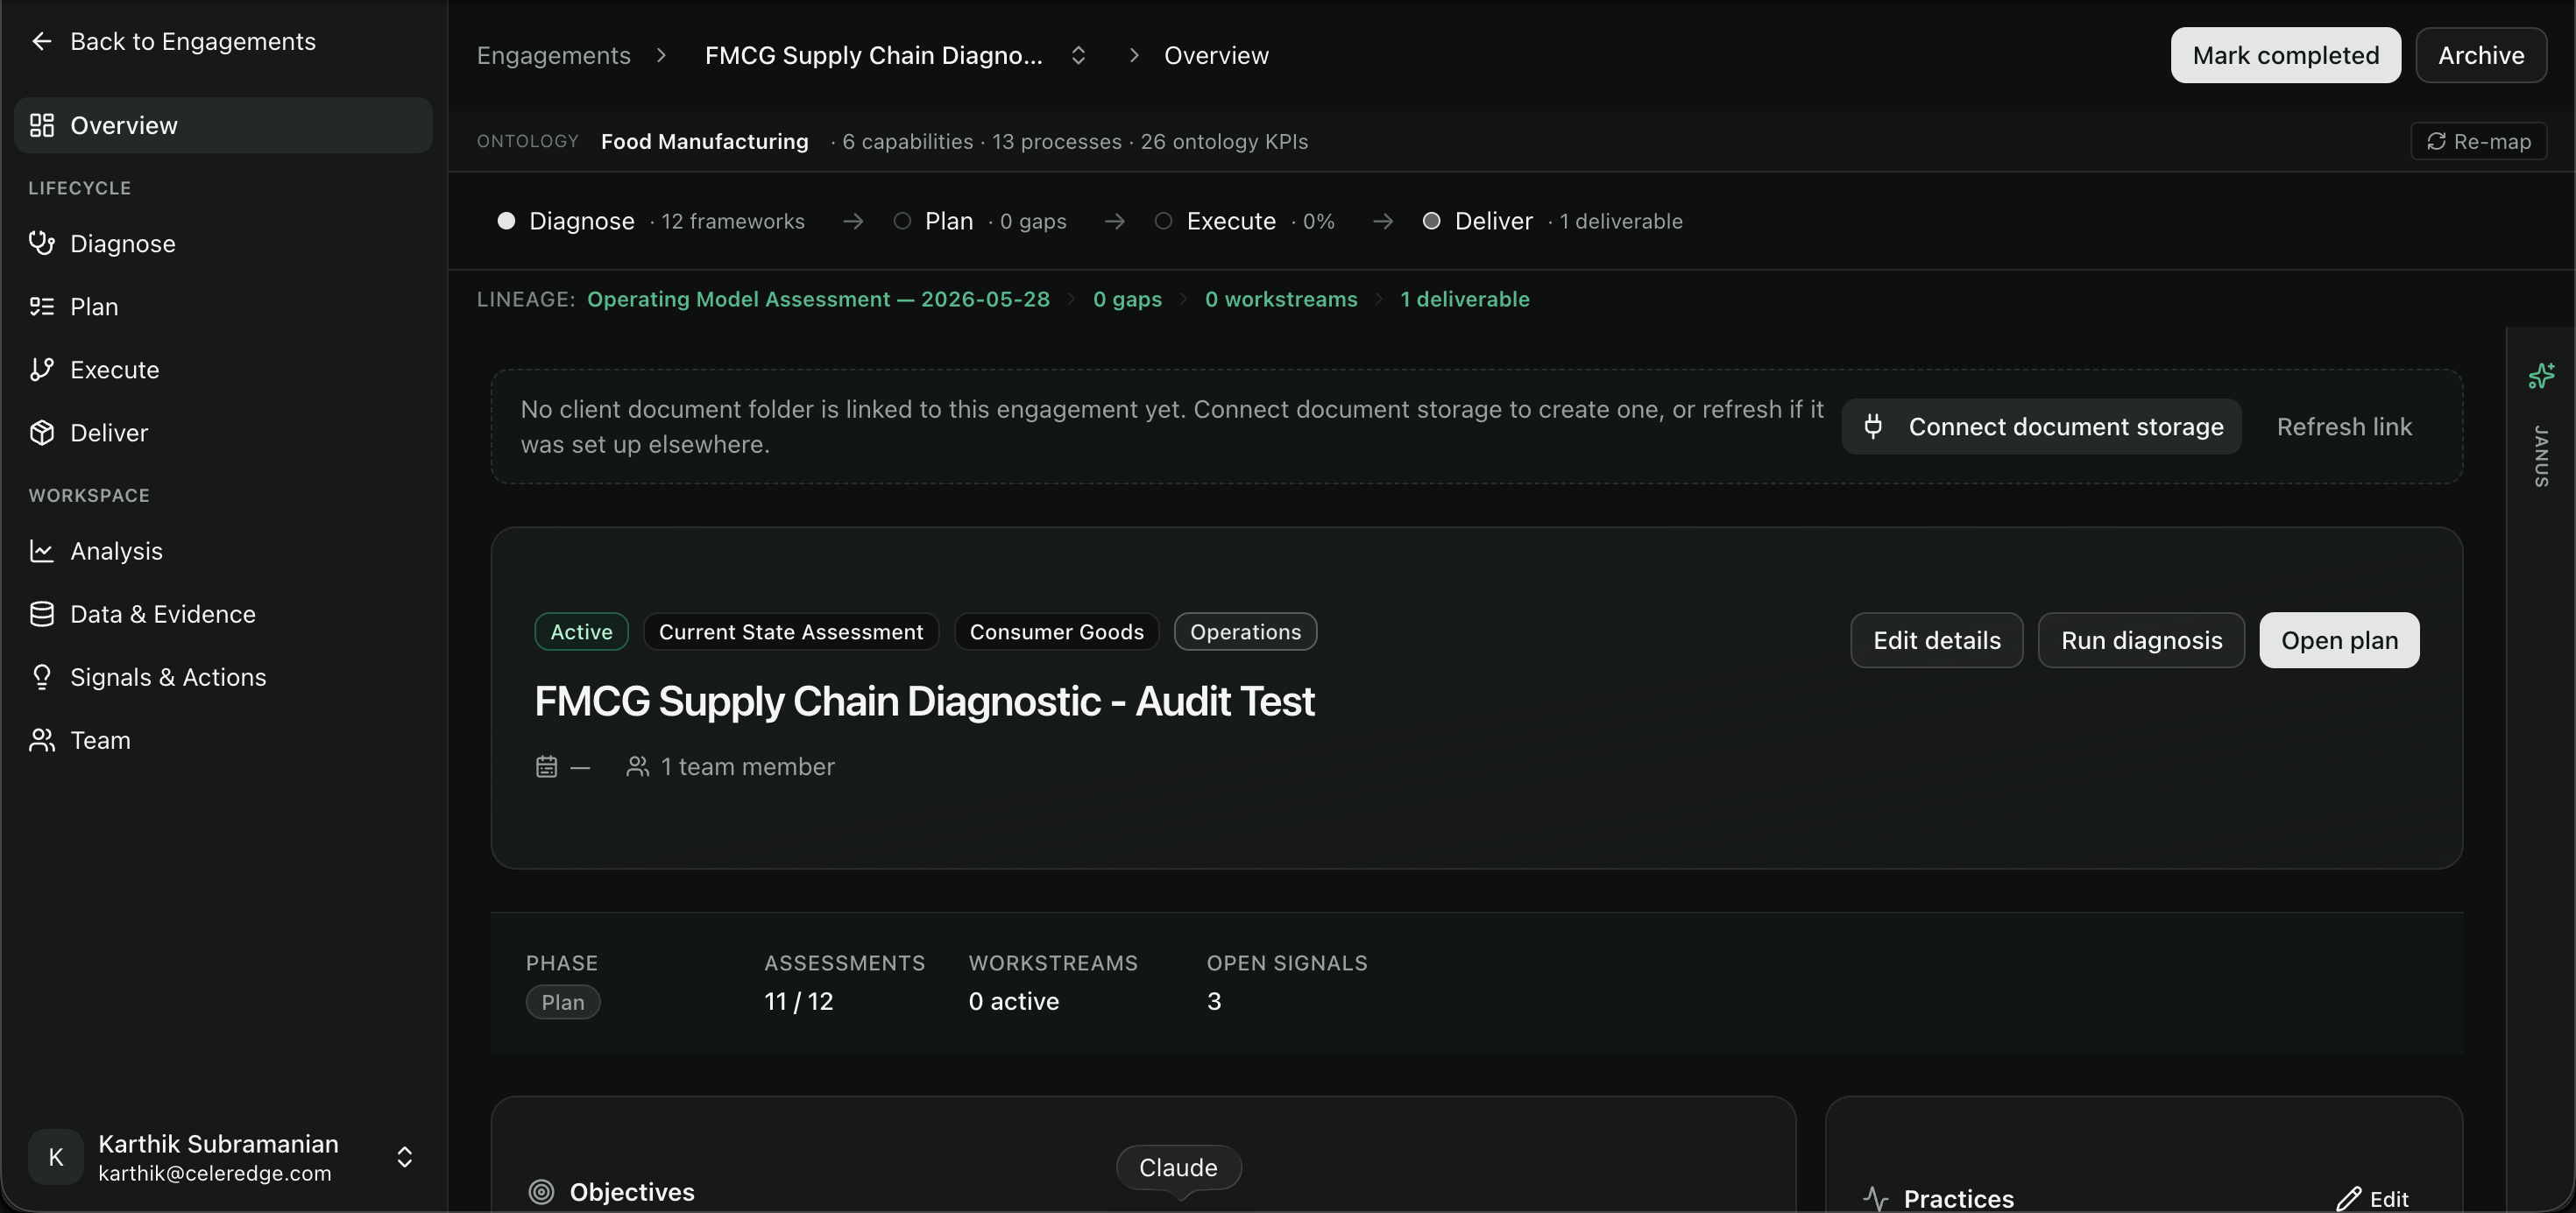The image size is (2576, 1213).
Task: Click the Active status badge
Action: (x=581, y=631)
